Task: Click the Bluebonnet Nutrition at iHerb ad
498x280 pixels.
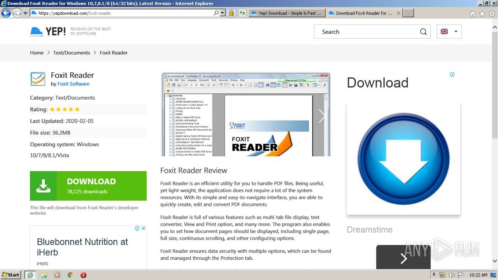Action: coord(82,247)
